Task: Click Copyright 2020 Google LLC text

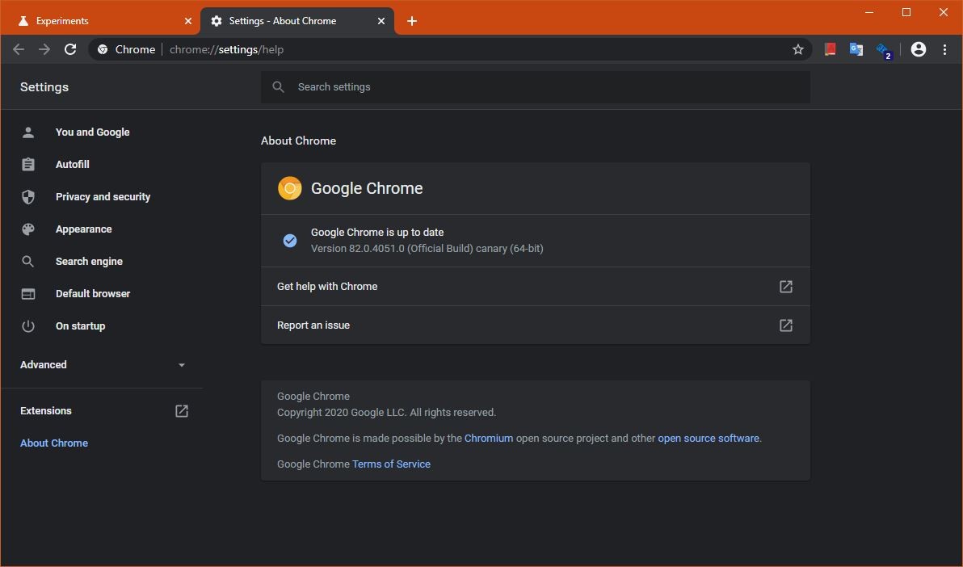Action: (x=386, y=413)
